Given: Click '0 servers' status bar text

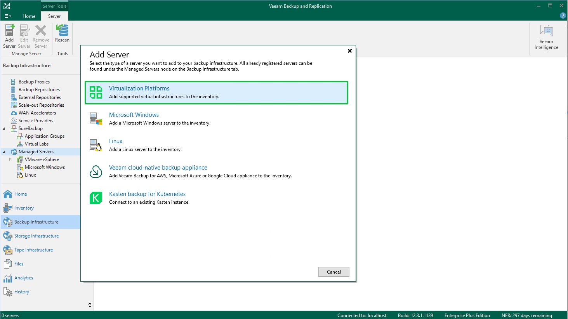Looking at the screenshot, I should 10,316.
